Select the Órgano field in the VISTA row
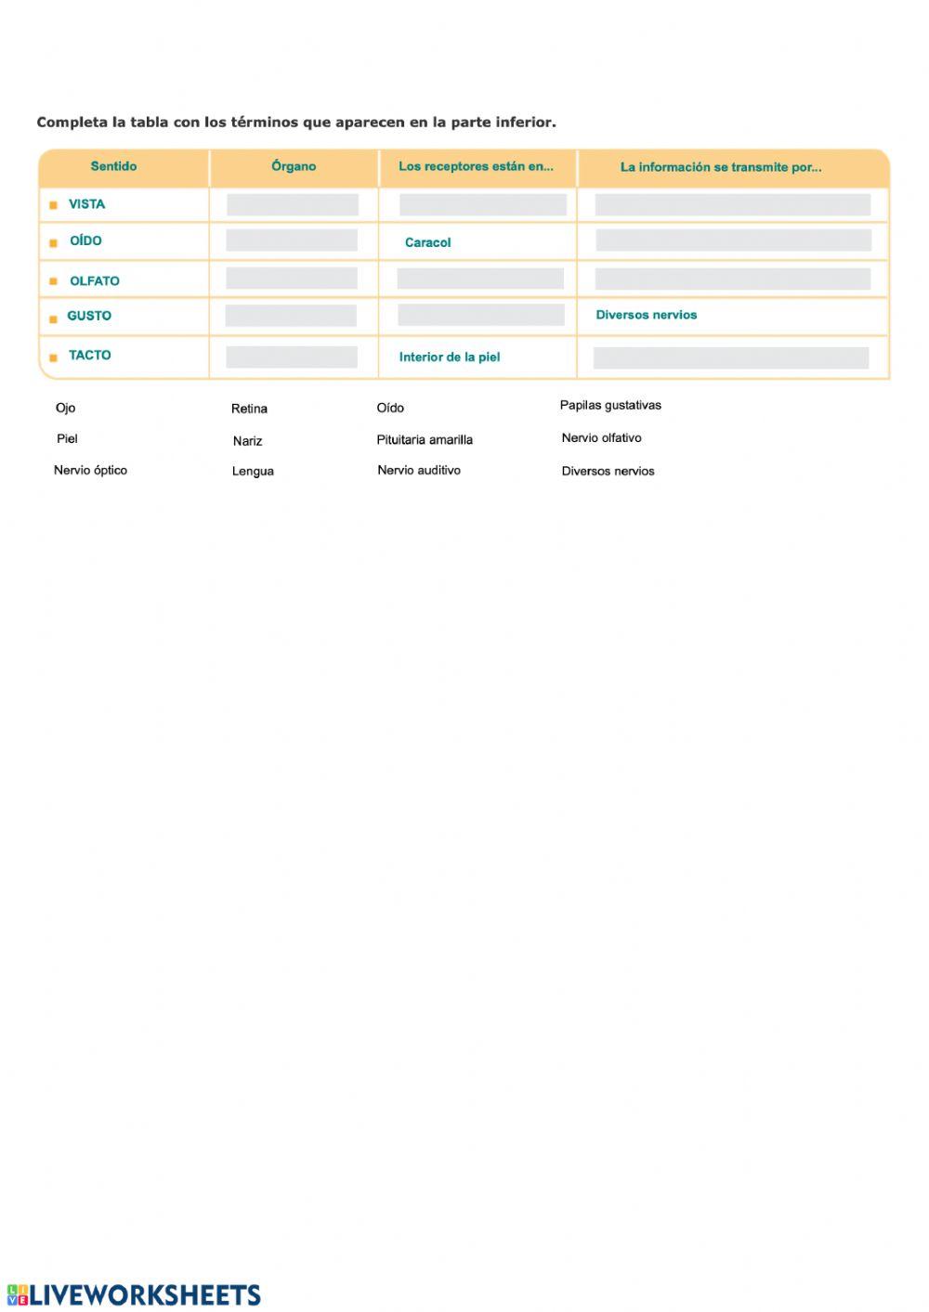This screenshot has height=1312, width=929. tap(293, 205)
